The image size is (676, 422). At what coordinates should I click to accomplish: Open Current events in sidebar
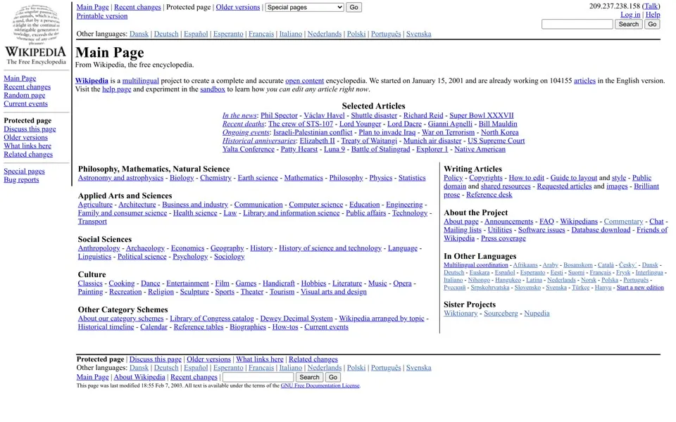26,104
